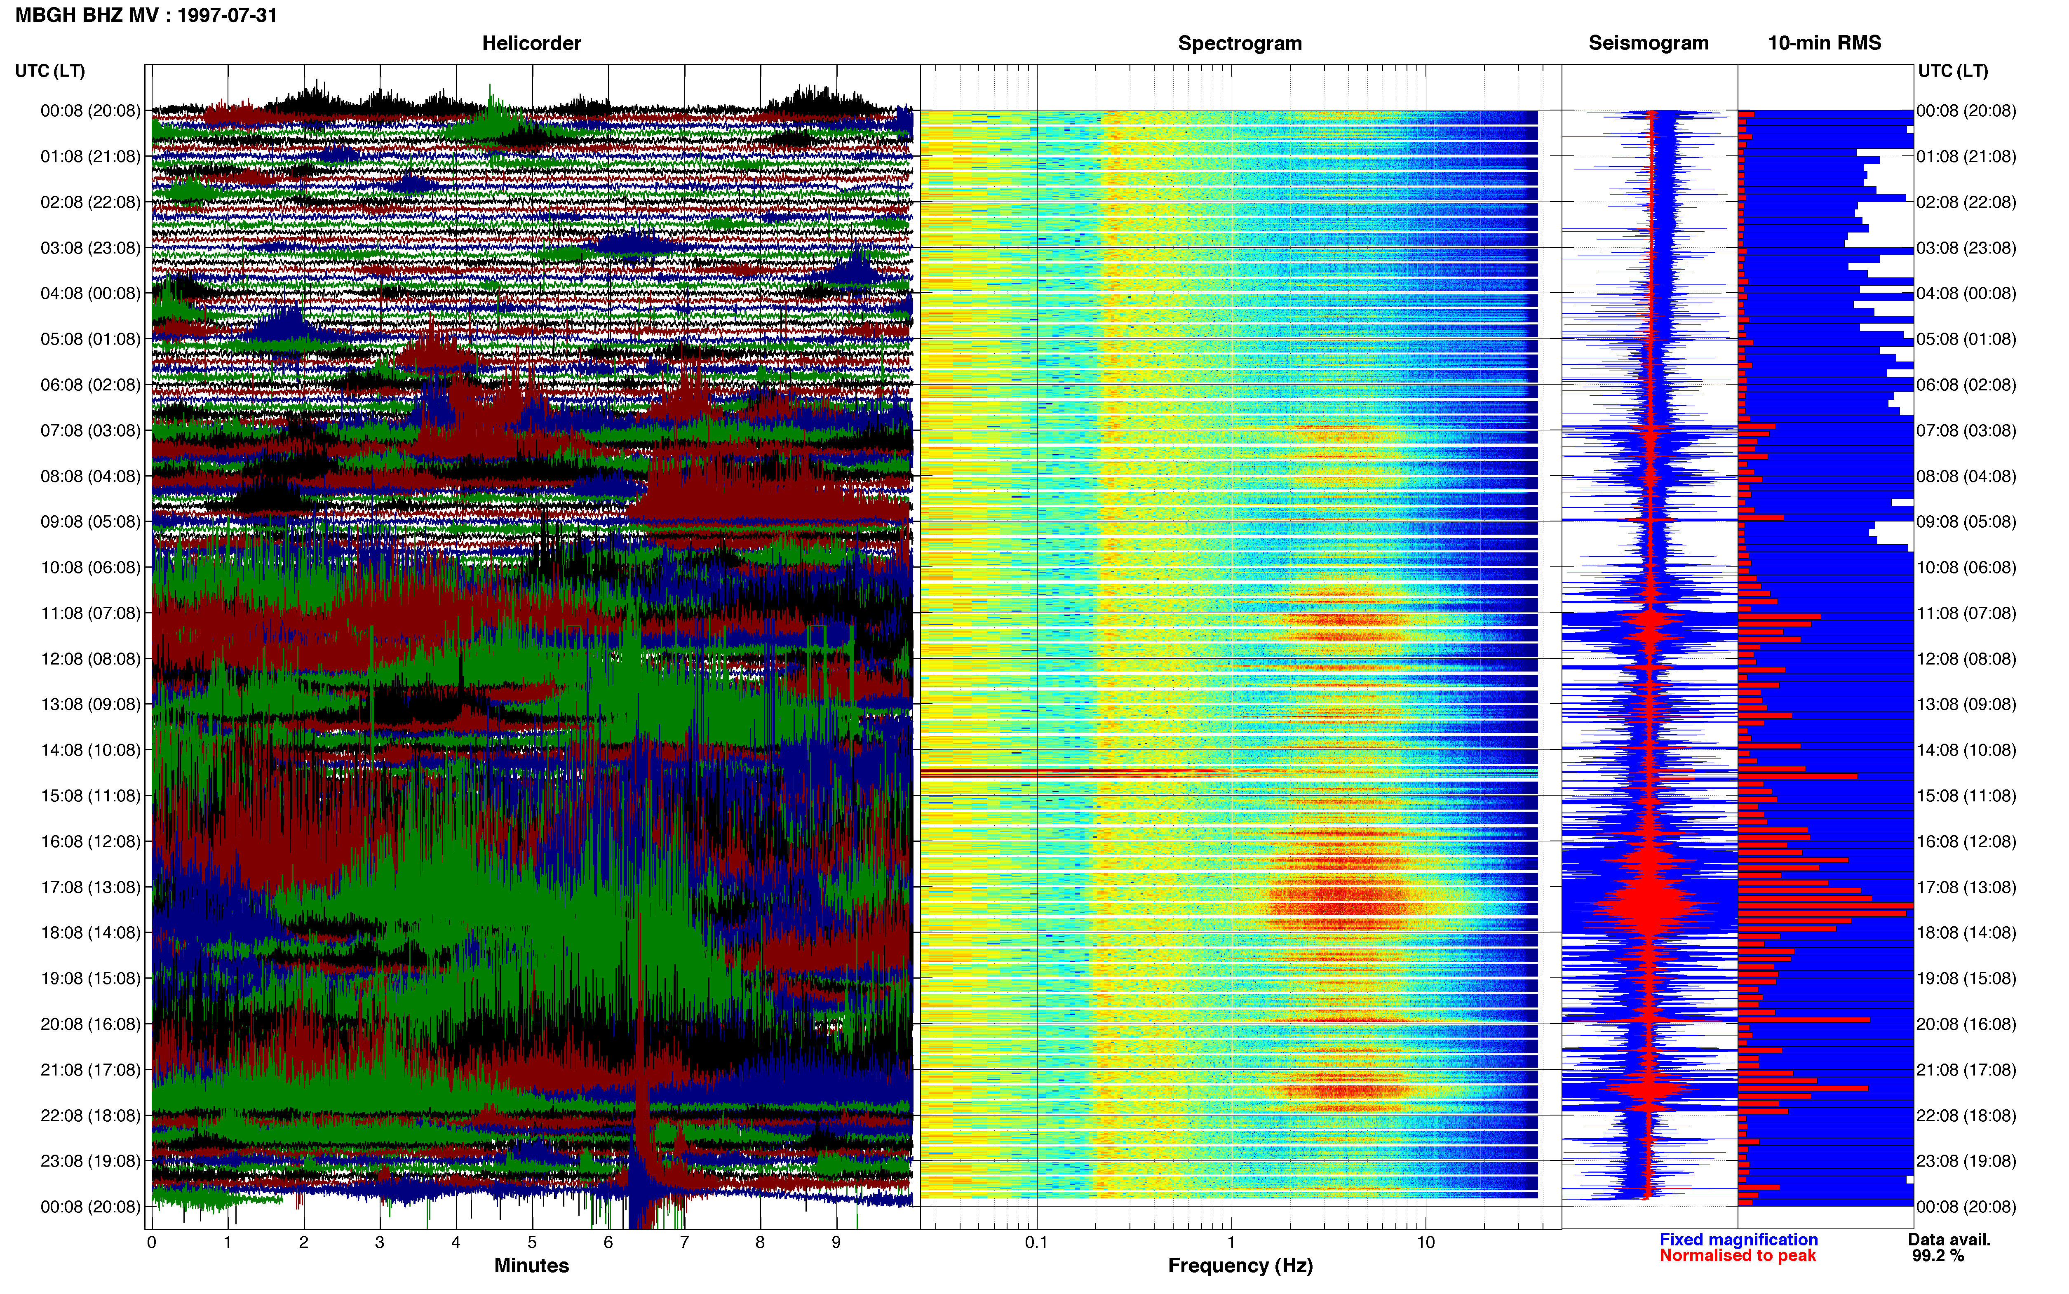Click the left time label '05:08 (01:08)'
Screen dimensions: 2069x1294
(x=91, y=339)
